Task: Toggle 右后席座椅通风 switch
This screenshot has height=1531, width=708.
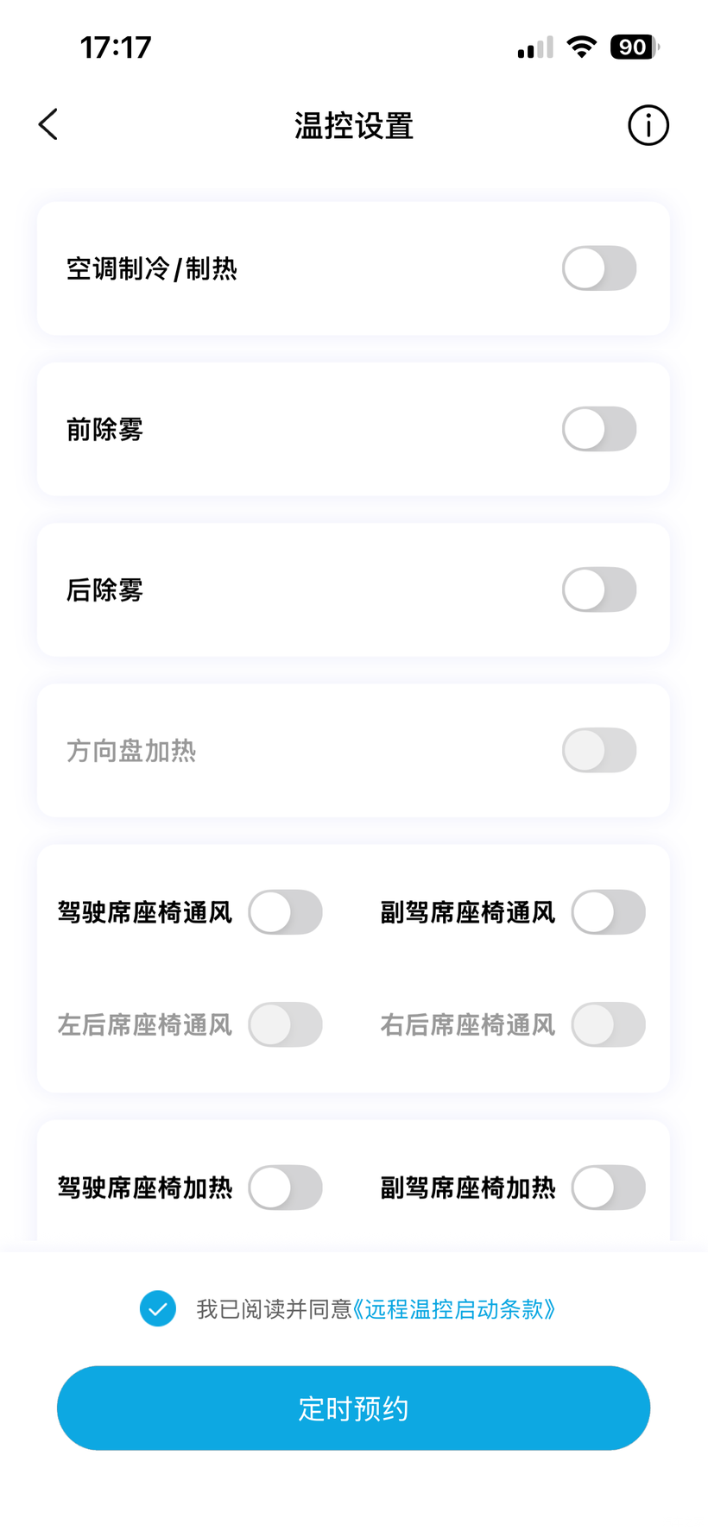Action: (608, 1024)
